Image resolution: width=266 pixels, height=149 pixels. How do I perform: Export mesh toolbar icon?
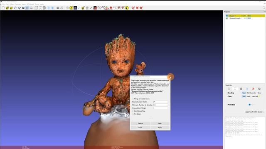pyautogui.click(x=19, y=8)
